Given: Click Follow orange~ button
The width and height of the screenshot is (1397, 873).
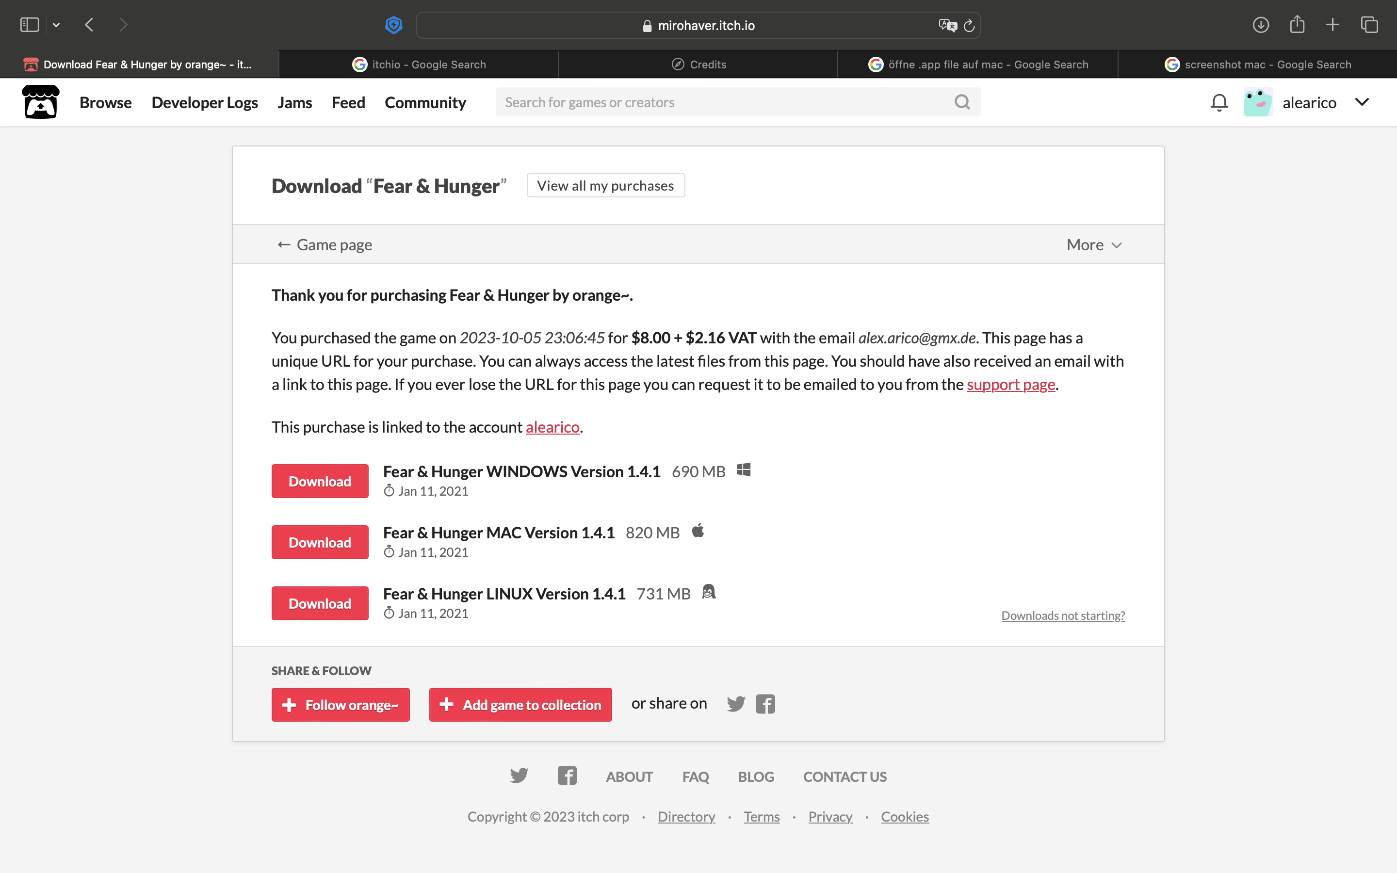Looking at the screenshot, I should pos(341,704).
